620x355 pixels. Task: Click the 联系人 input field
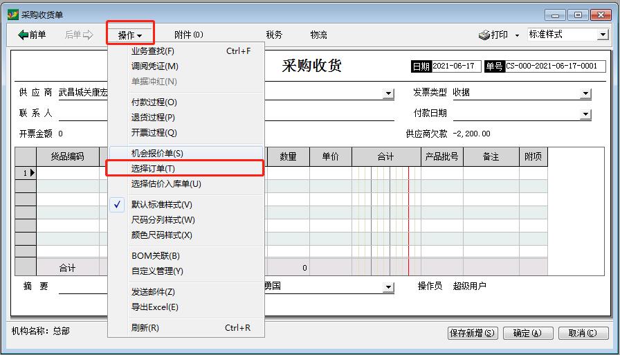tap(226, 114)
